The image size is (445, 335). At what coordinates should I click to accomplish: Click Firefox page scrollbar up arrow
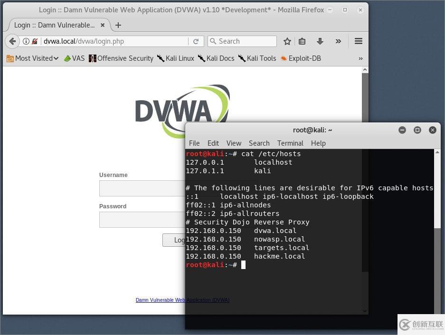[365, 70]
